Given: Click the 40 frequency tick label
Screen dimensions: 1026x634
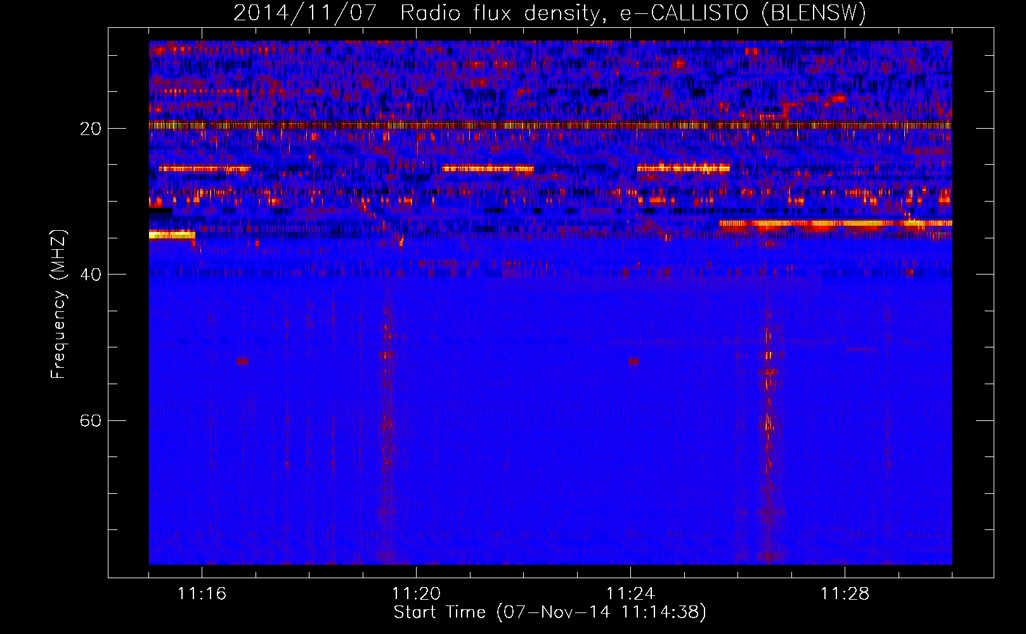Looking at the screenshot, I should click(91, 275).
